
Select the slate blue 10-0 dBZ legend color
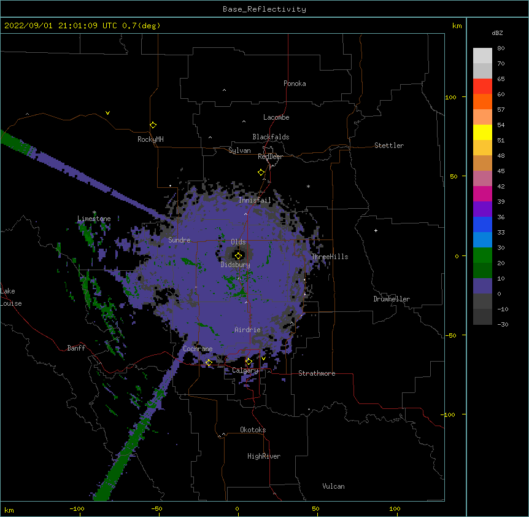click(482, 286)
